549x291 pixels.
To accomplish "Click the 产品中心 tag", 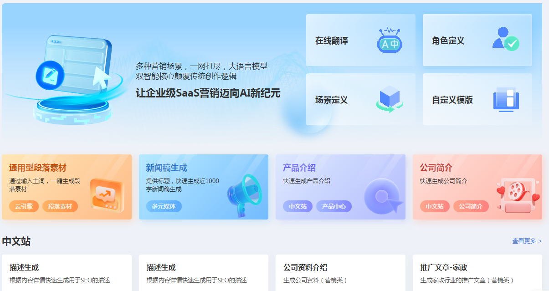I will click(x=334, y=206).
